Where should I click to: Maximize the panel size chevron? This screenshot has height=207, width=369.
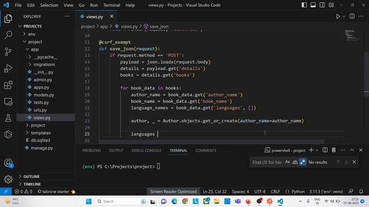(x=352, y=150)
